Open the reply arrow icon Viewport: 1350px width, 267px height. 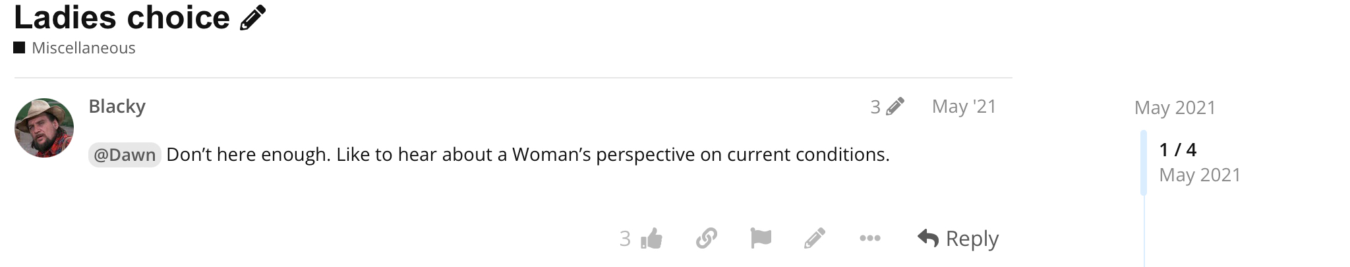pyautogui.click(x=927, y=238)
